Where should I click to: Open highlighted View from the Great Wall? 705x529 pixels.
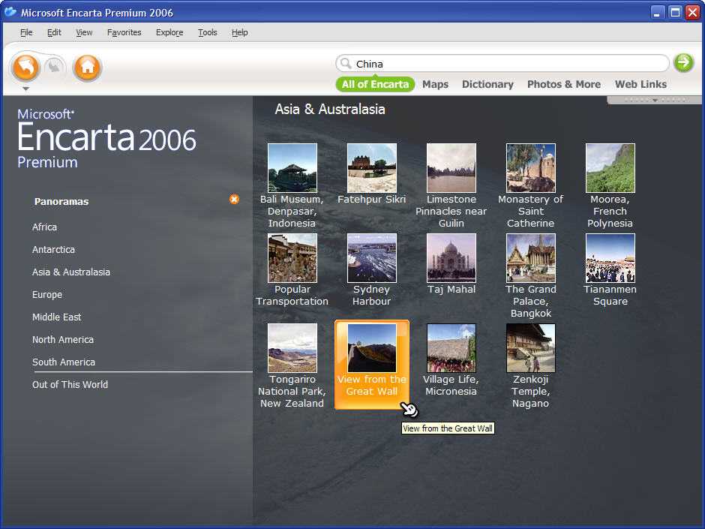click(x=372, y=365)
